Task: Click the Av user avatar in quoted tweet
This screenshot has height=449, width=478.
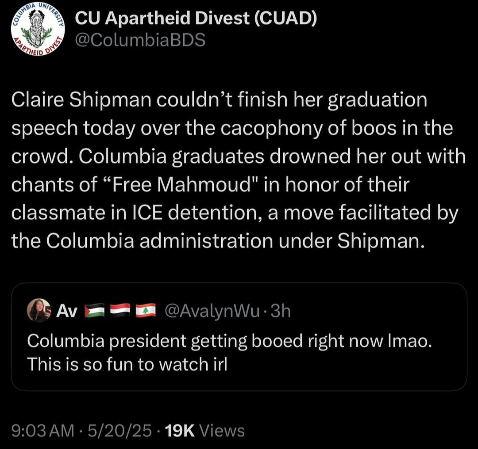Action: click(39, 310)
